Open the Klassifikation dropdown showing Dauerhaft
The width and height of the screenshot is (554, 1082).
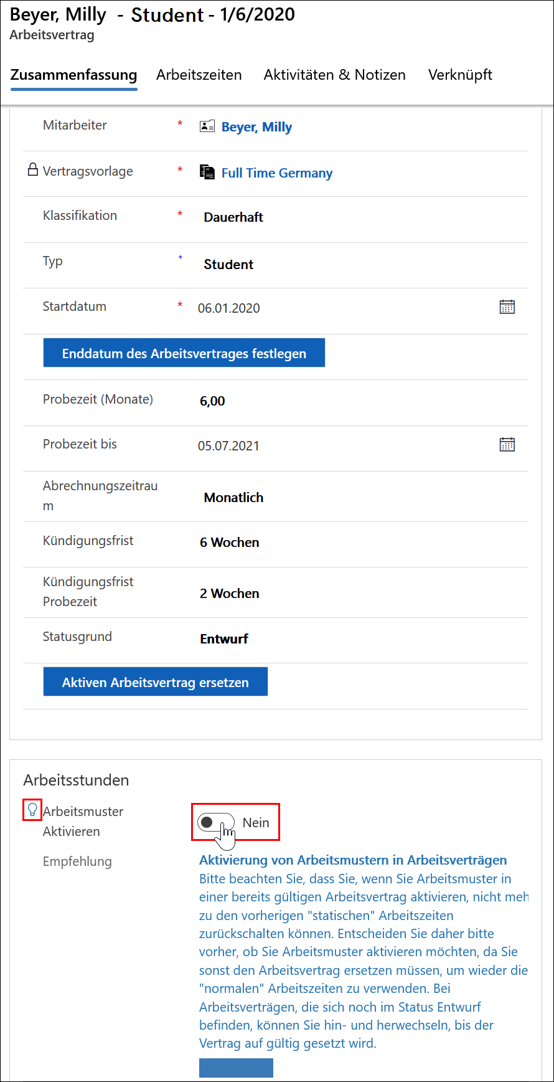pyautogui.click(x=361, y=217)
